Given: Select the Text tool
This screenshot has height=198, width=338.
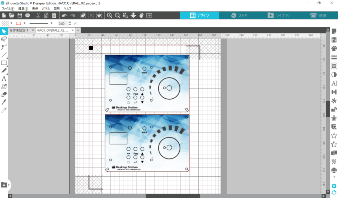Looking at the screenshot, I should (x=4, y=79).
